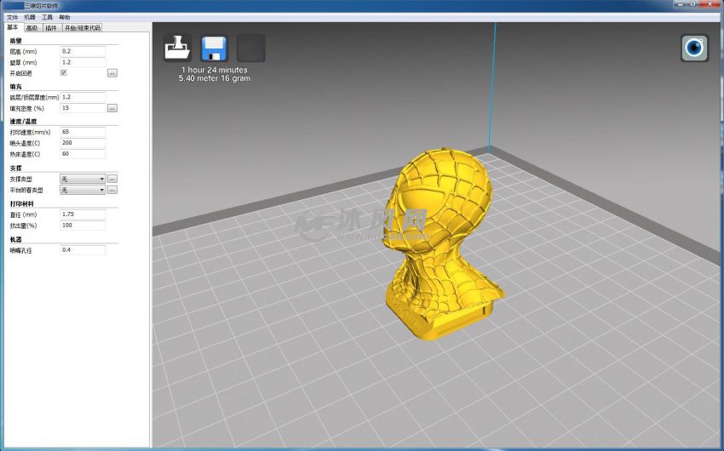Click the blank square button beside Save
The width and height of the screenshot is (724, 451).
click(250, 48)
